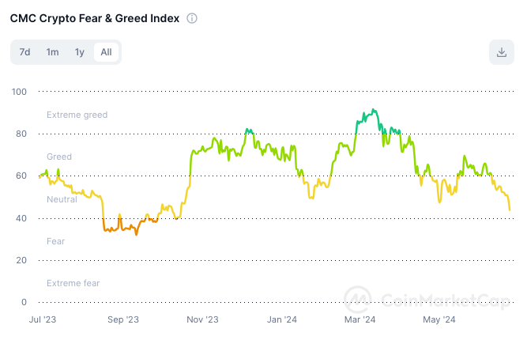527x340 pixels.
Task: Click the 'Neutral' zone label
Action: (62, 199)
